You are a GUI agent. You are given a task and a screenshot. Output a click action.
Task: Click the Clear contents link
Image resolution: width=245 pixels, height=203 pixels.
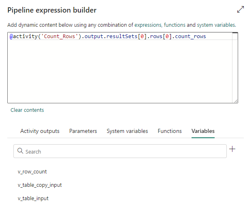27,110
